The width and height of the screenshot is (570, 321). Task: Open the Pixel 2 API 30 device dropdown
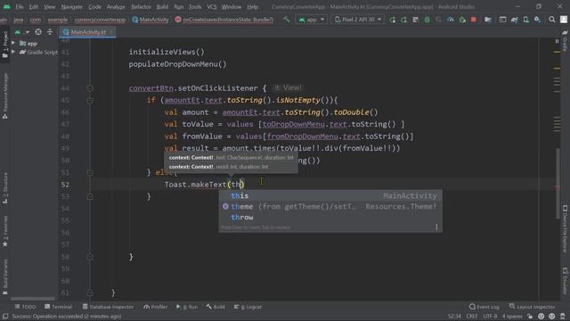[358, 20]
